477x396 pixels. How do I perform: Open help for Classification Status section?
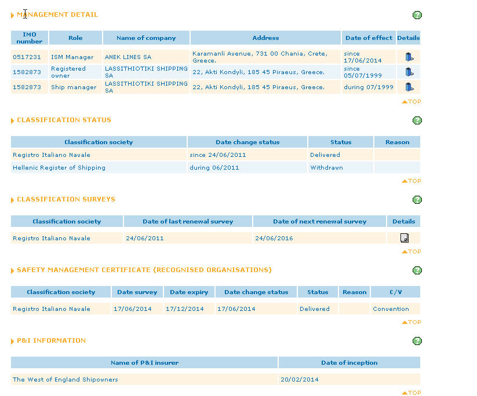417,120
